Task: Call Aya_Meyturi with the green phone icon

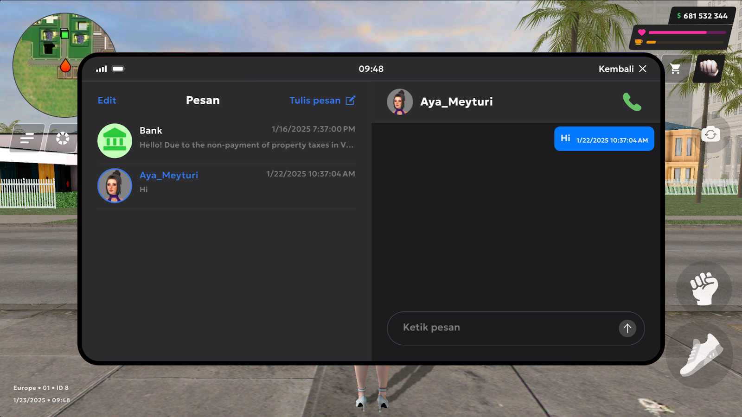Action: [632, 102]
